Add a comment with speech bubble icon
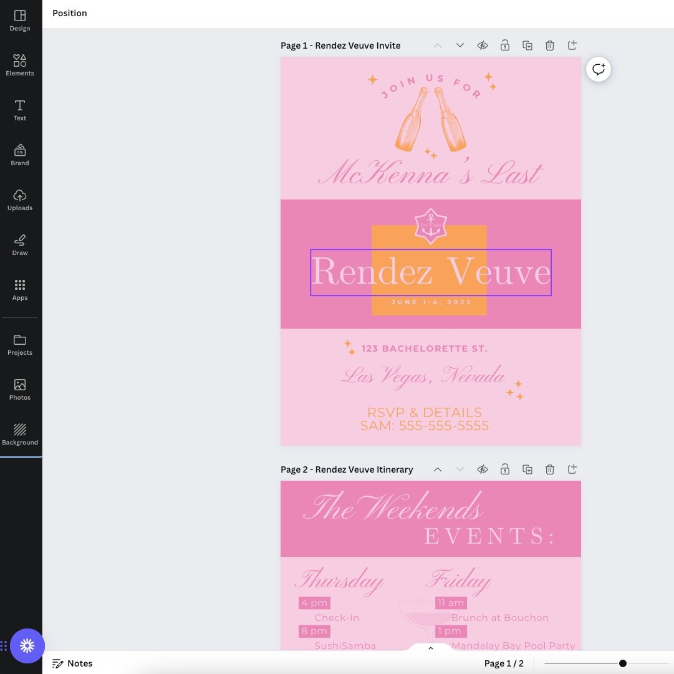Viewport: 674px width, 674px height. coord(599,69)
